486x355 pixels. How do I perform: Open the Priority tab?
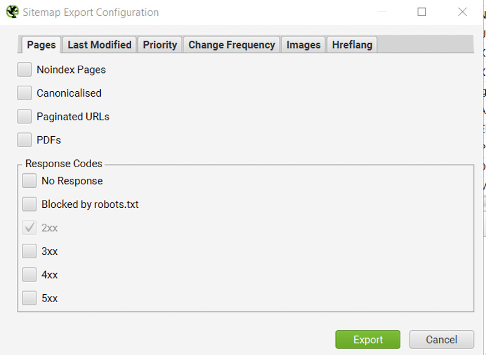click(159, 44)
